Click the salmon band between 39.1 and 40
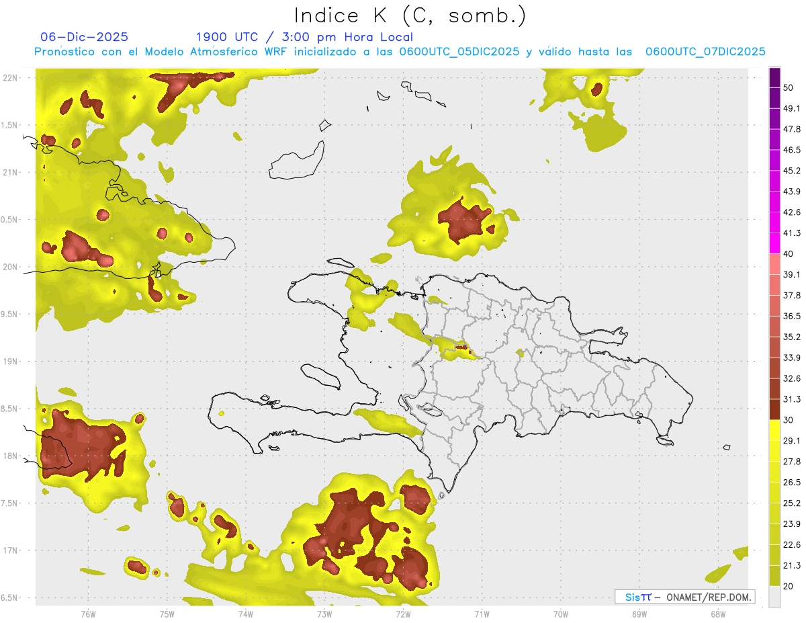The width and height of the screenshot is (806, 623). pyautogui.click(x=775, y=264)
